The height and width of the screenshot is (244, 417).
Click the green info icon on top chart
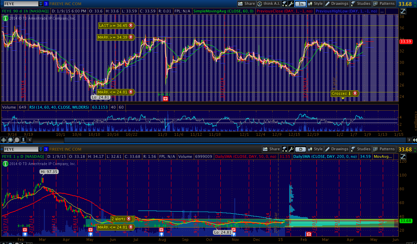pos(5,18)
